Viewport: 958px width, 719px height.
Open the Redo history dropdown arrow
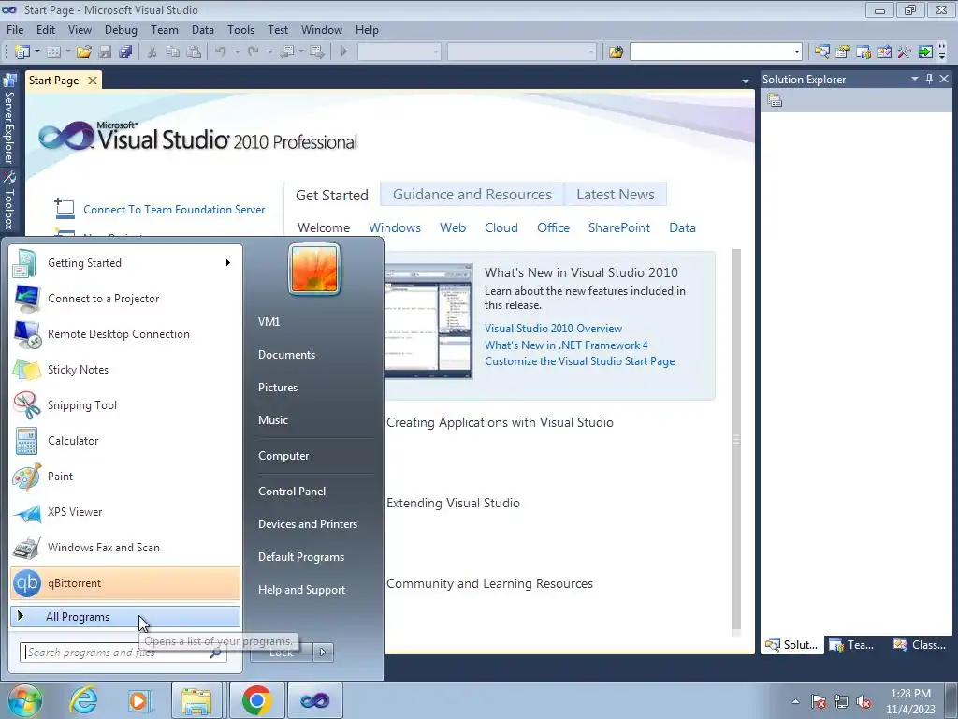[269, 52]
